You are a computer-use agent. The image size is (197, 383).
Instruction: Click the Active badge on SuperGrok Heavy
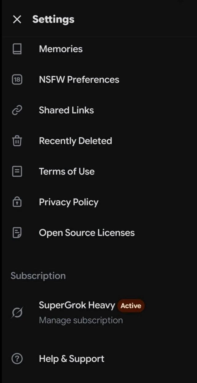tap(131, 306)
